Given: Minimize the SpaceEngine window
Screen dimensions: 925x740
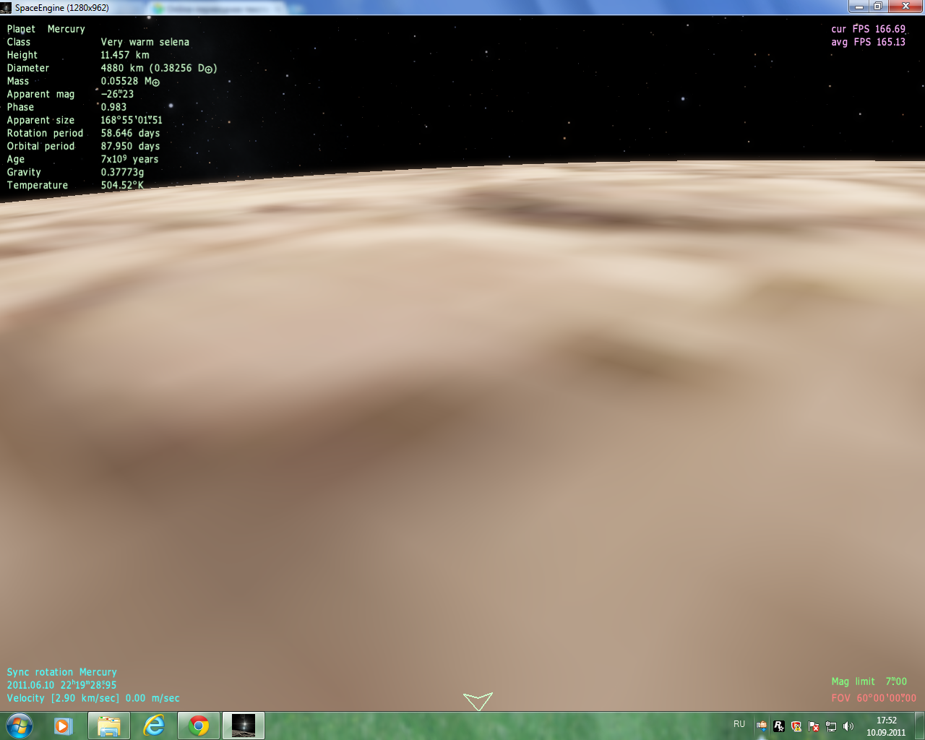Looking at the screenshot, I should coord(859,7).
